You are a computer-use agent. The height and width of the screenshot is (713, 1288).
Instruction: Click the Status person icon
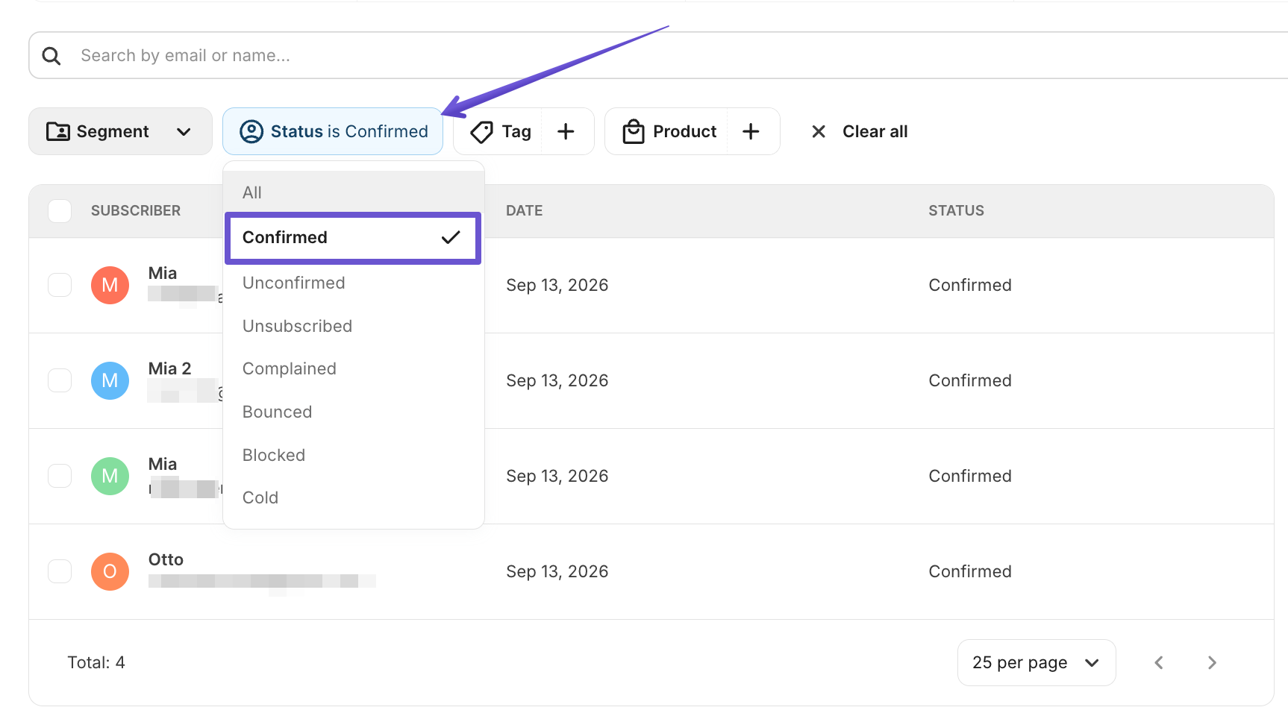(251, 132)
